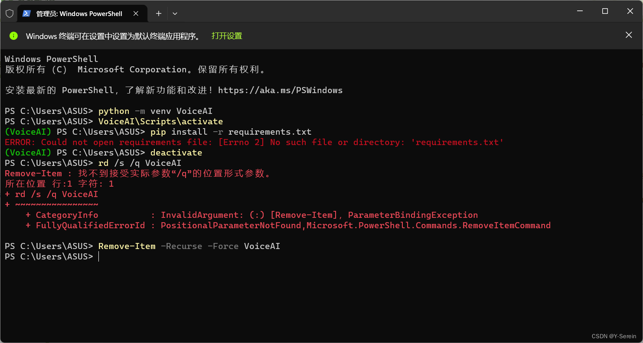Click the CategoryInfo error line

(x=251, y=215)
